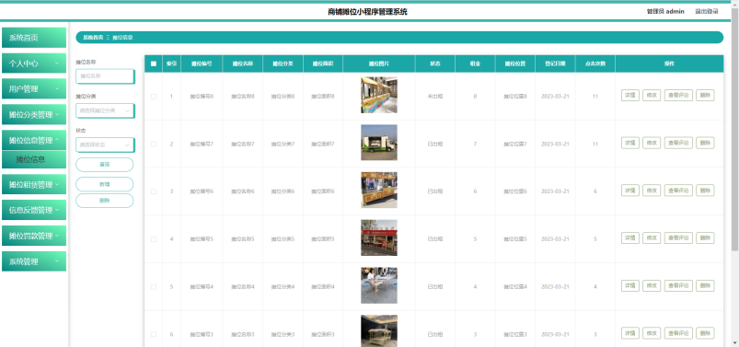The height and width of the screenshot is (347, 739).
Task: Click the 租金 column header
Action: click(x=475, y=64)
